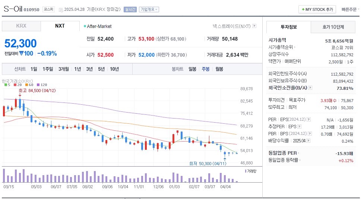
Task: Click the help icon beside 외국인소진율(B/A)
Action: [310, 88]
